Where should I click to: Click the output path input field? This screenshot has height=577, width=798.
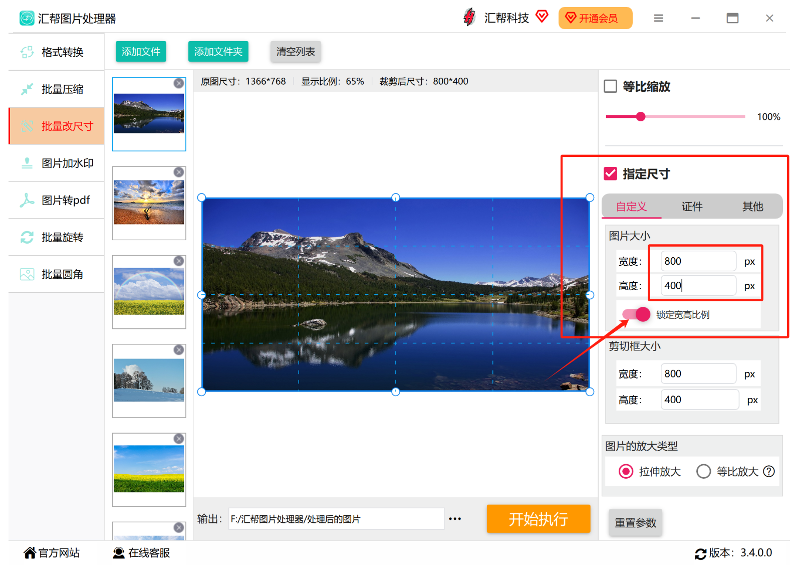click(x=336, y=519)
